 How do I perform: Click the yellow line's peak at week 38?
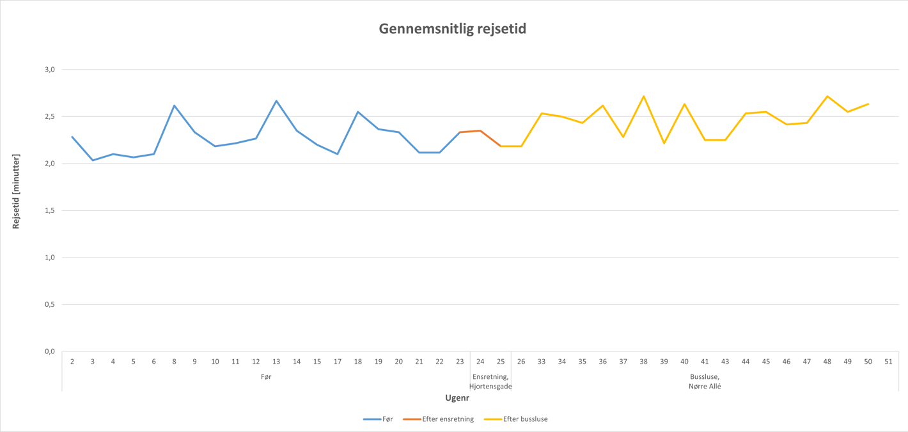643,96
